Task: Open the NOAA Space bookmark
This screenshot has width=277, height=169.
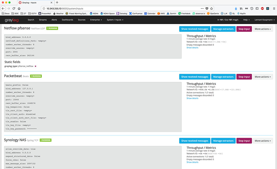Action: click(x=107, y=13)
